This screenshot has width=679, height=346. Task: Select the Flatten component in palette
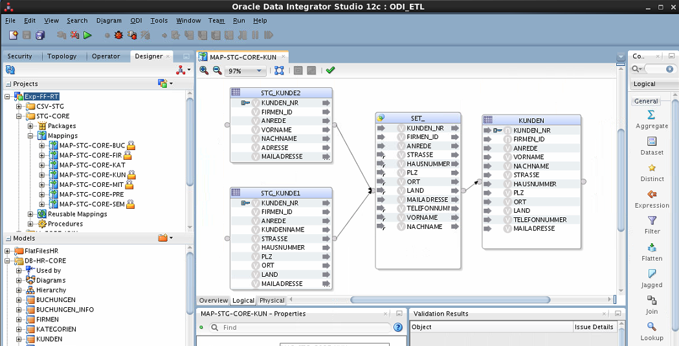[x=652, y=252]
